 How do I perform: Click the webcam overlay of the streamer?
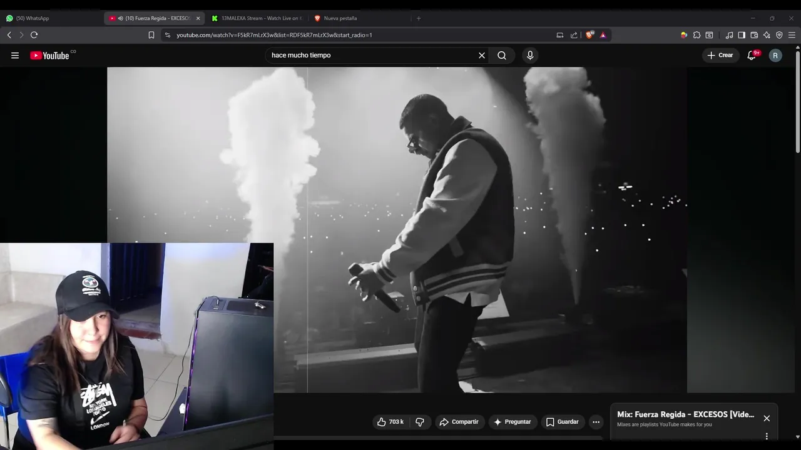pyautogui.click(x=136, y=346)
